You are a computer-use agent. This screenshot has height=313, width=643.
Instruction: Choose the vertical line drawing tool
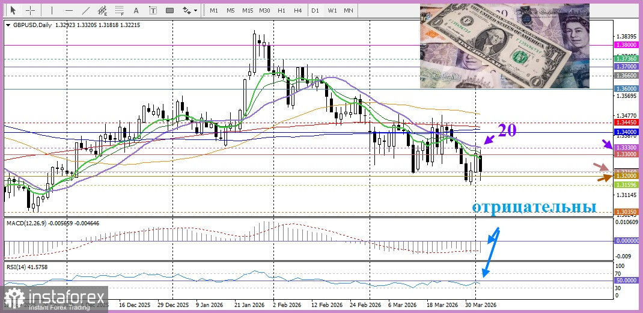click(x=51, y=10)
